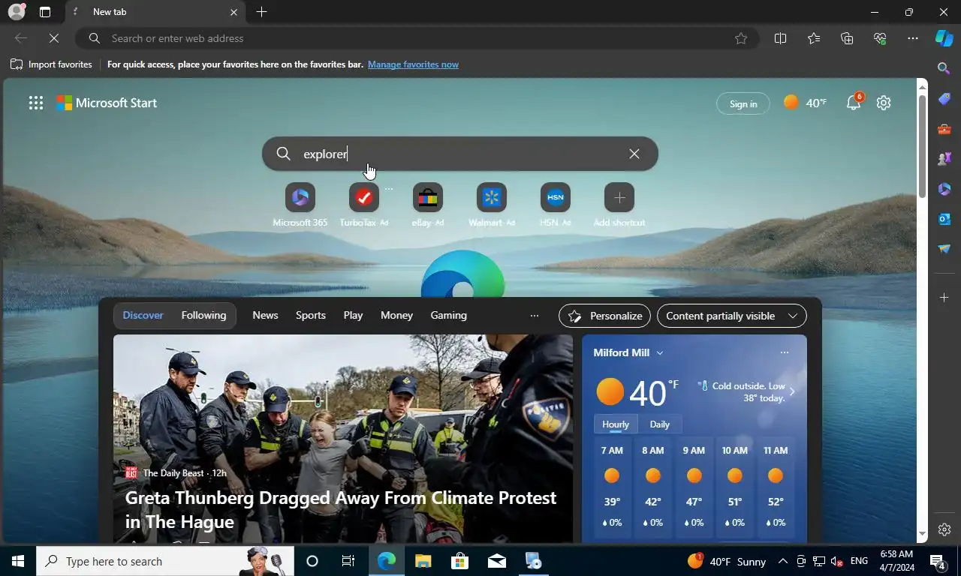Viewport: 961px width, 576px height.
Task: Launch Copilot from toolbar corner
Action: click(944, 38)
